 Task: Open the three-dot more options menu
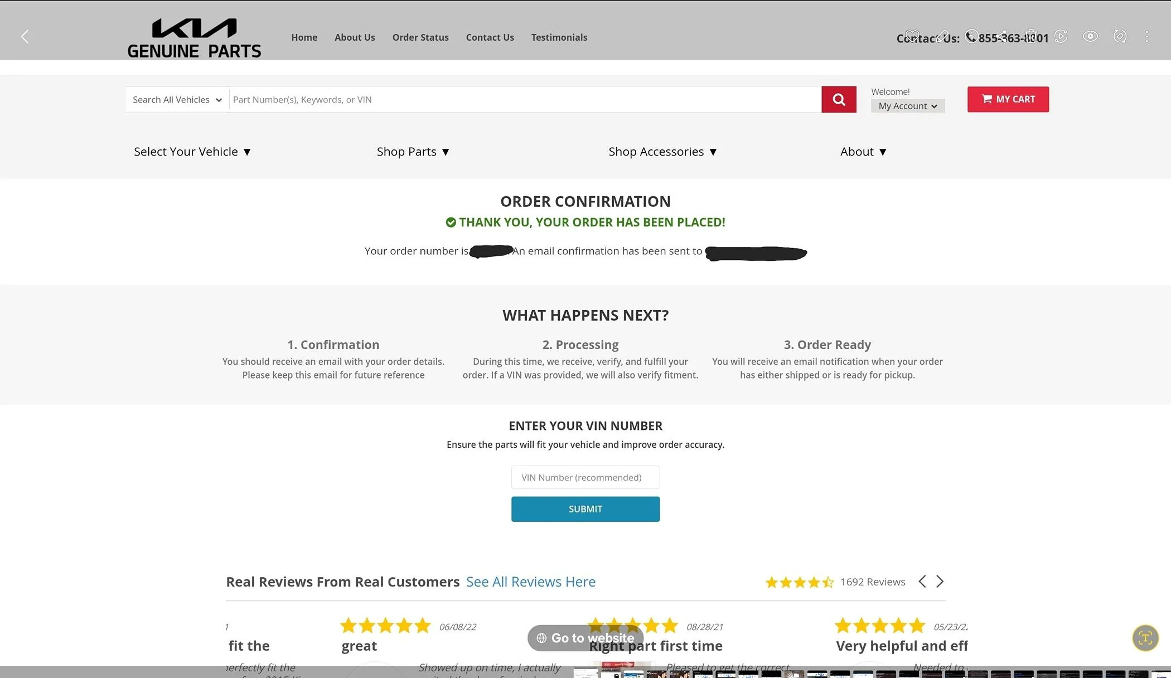tap(1146, 36)
